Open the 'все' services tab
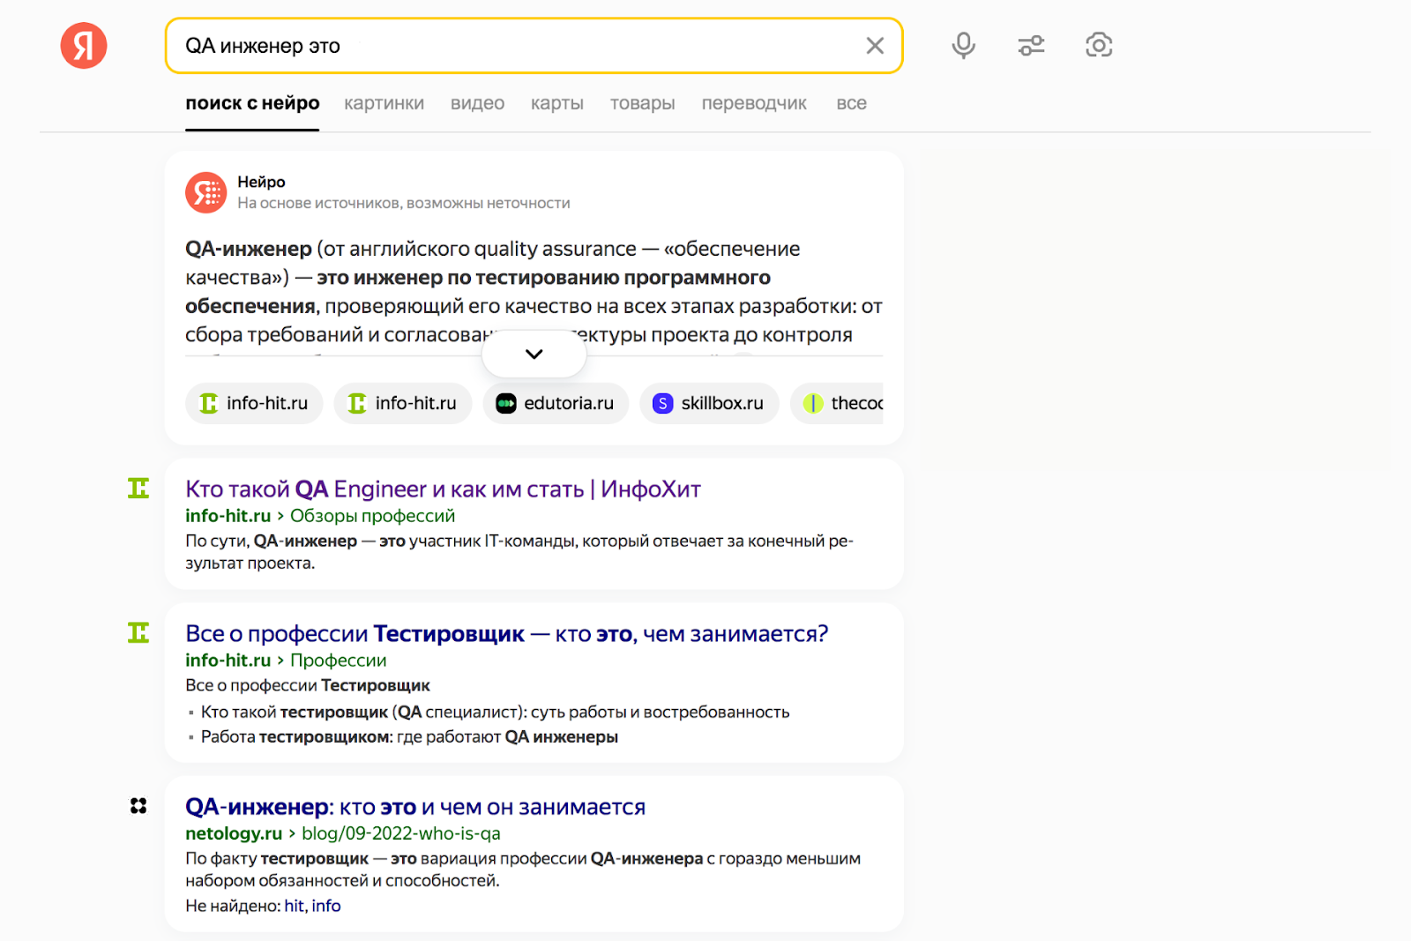Image resolution: width=1411 pixels, height=941 pixels. [851, 103]
